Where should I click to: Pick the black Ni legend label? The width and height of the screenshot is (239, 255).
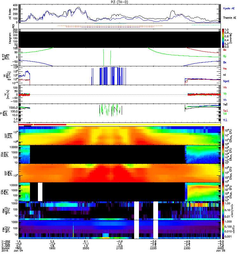click(x=224, y=75)
